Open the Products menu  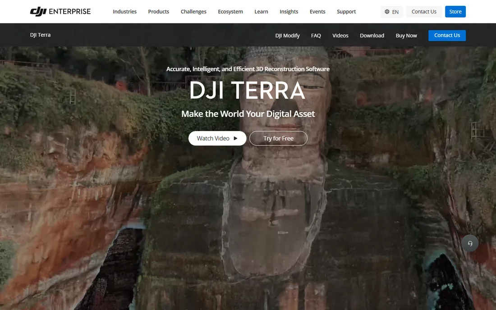158,12
